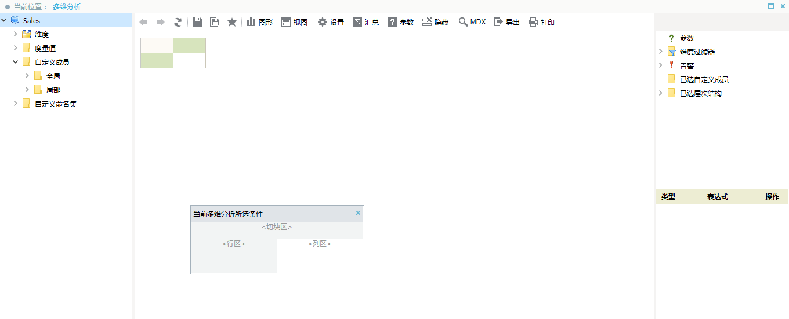Select 维度 in the left tree

[x=42, y=34]
